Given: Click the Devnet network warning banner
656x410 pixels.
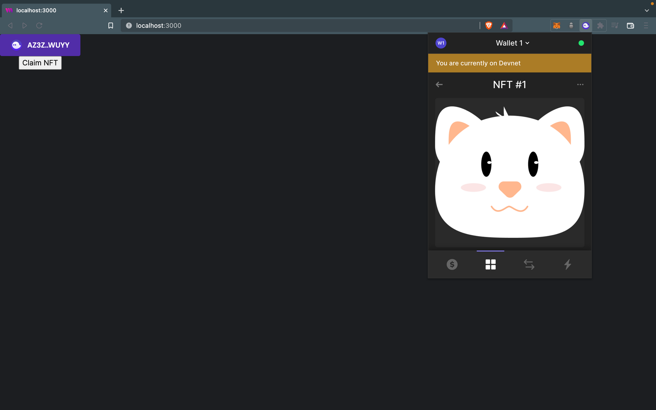Looking at the screenshot, I should 510,63.
